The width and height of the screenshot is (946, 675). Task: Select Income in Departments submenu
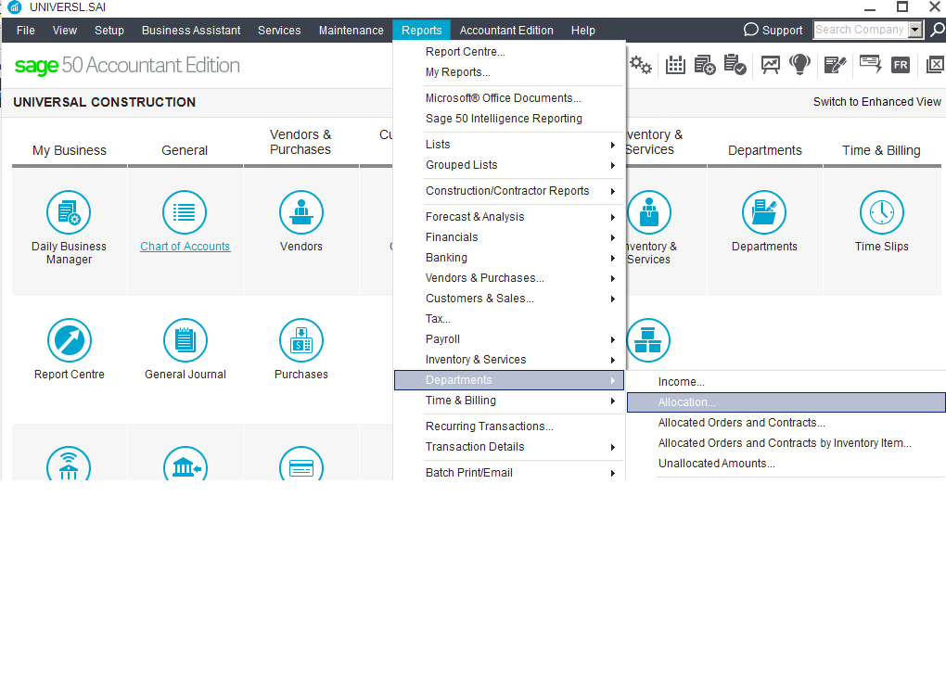(786, 382)
